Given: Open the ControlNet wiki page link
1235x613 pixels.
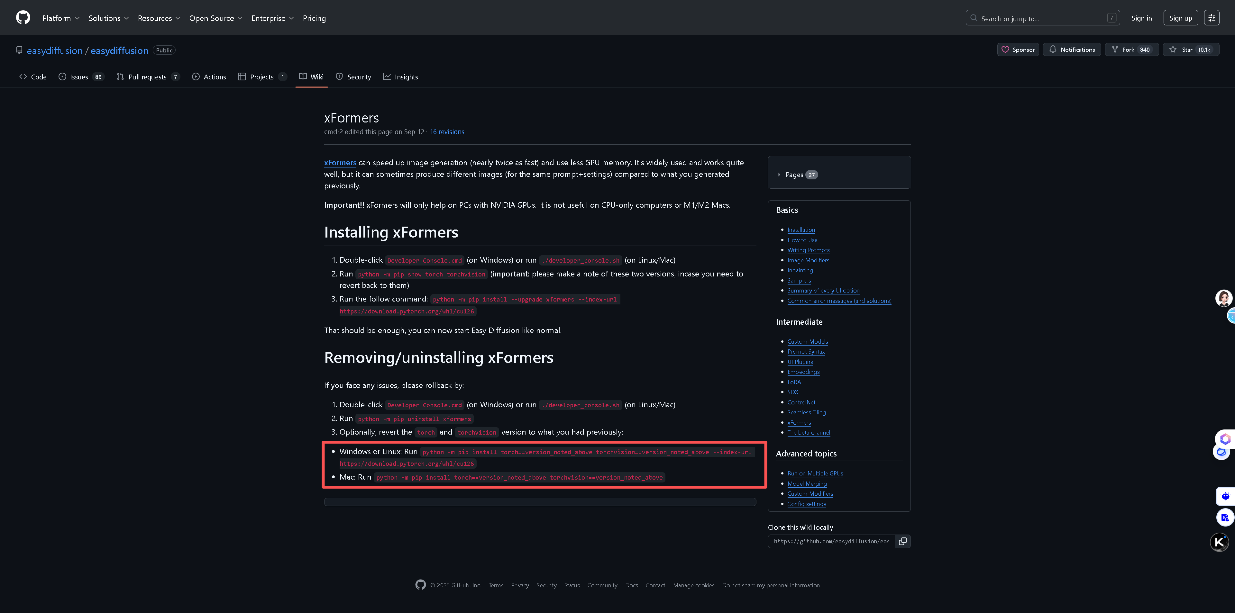Looking at the screenshot, I should pos(801,402).
